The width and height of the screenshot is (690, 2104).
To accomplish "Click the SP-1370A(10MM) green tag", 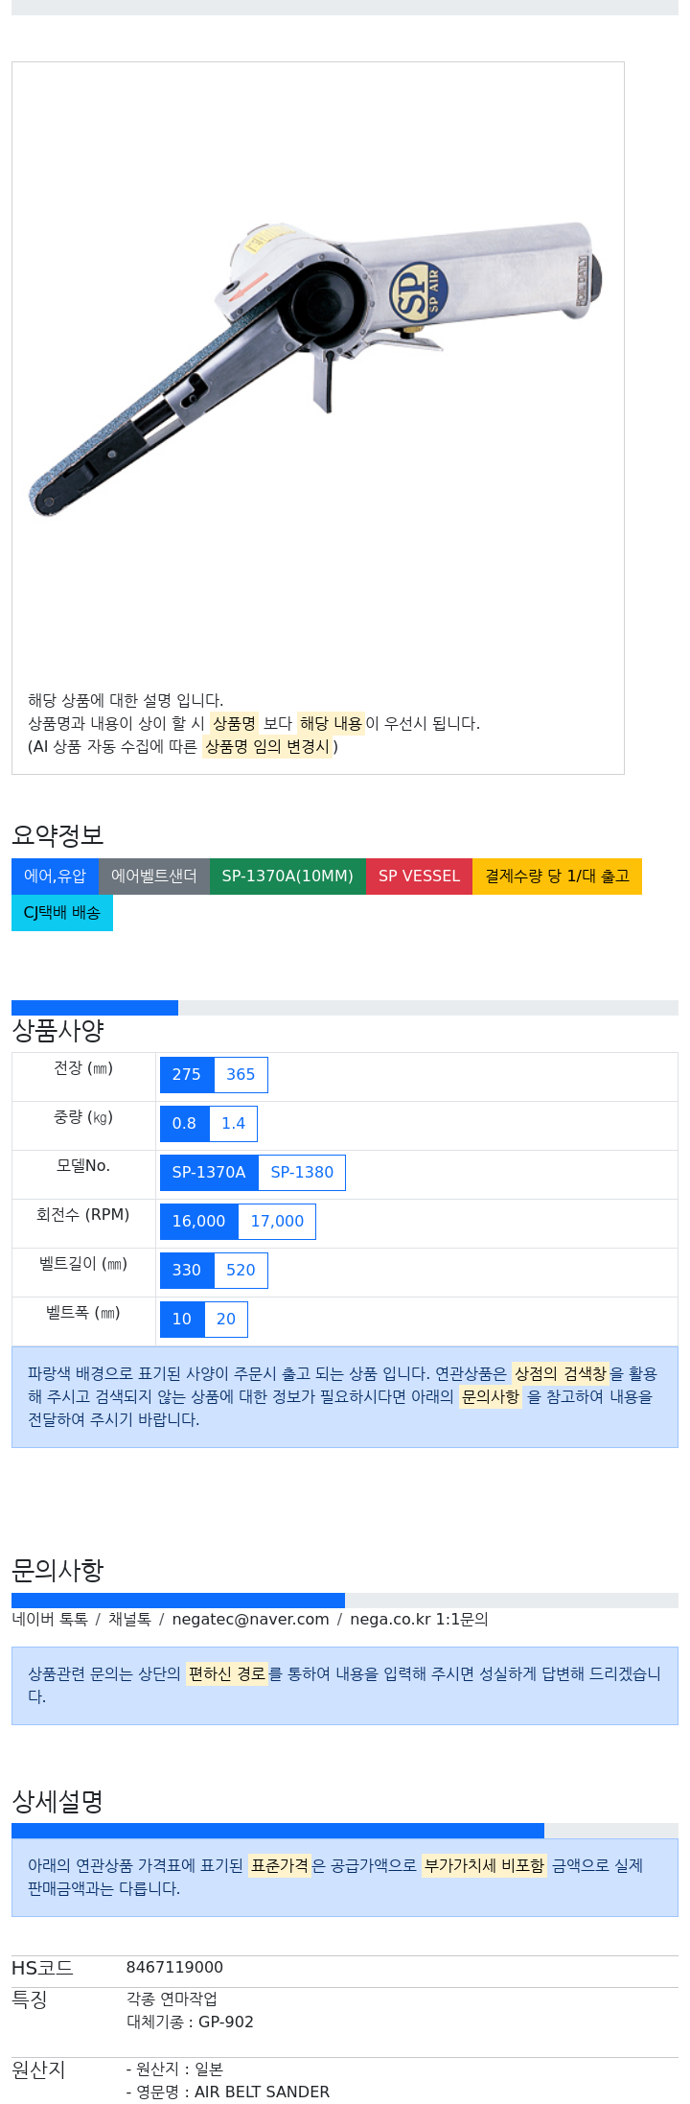I will (287, 876).
